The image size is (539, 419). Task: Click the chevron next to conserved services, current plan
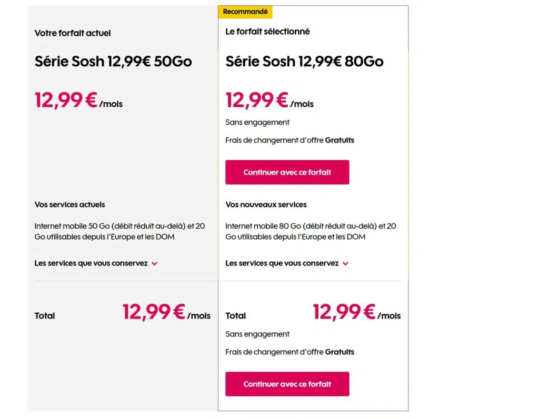coord(155,263)
